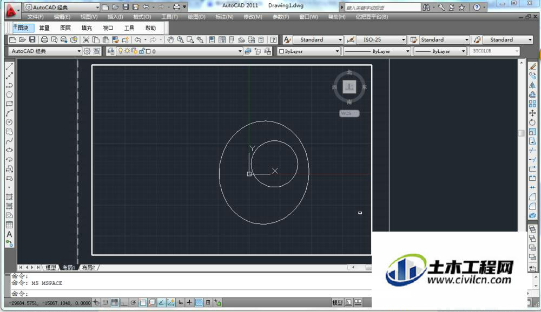Switch to the 布局2 layout tab

[x=89, y=268]
